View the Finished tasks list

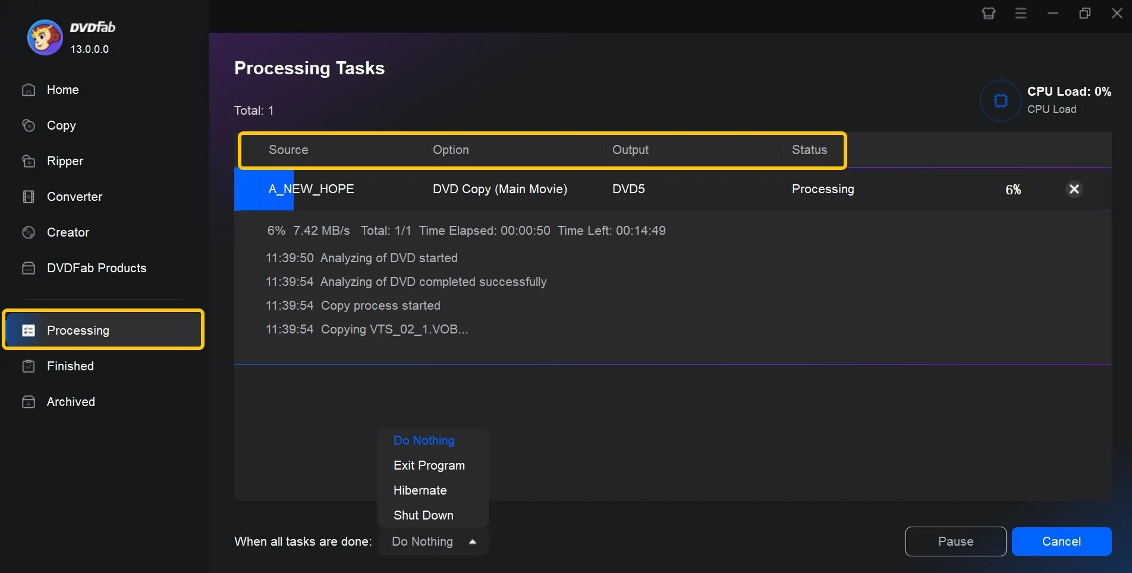point(70,366)
